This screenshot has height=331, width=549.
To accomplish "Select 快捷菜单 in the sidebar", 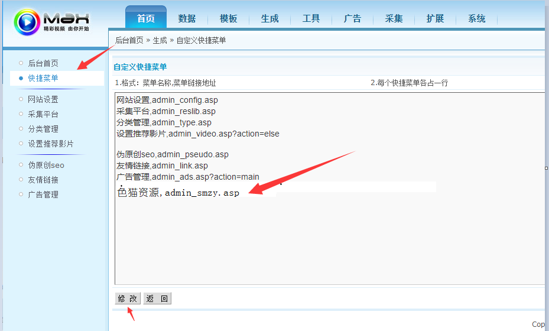I will click(x=43, y=78).
